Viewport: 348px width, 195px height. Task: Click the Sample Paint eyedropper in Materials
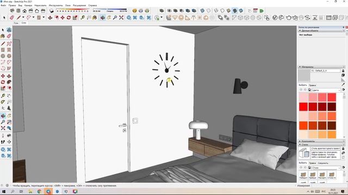[343, 84]
